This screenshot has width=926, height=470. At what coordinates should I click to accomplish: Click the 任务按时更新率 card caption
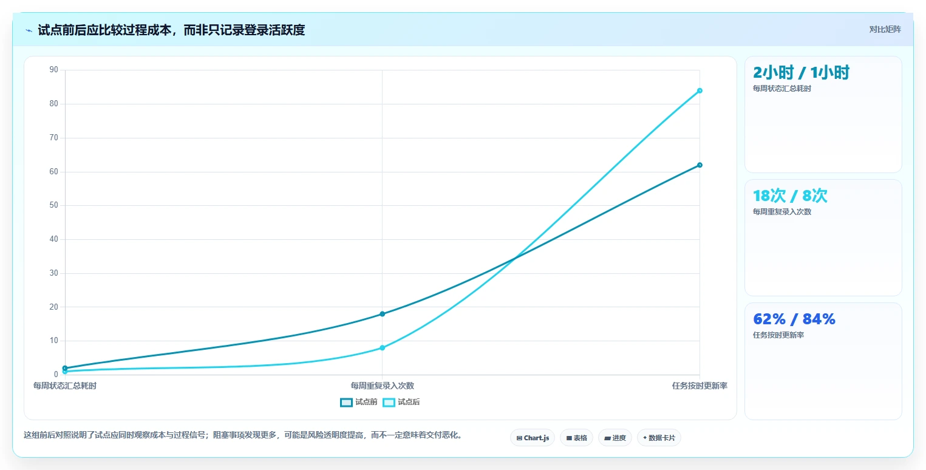778,335
